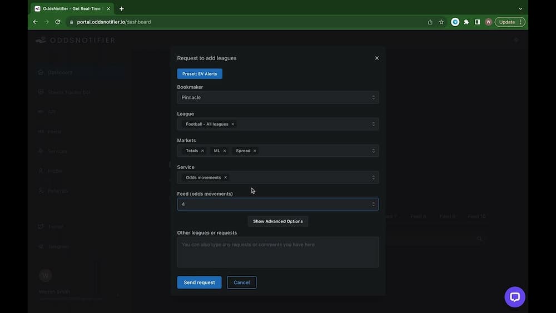Open the chat support bubble
Screen dimensions: 556x313
click(x=515, y=297)
